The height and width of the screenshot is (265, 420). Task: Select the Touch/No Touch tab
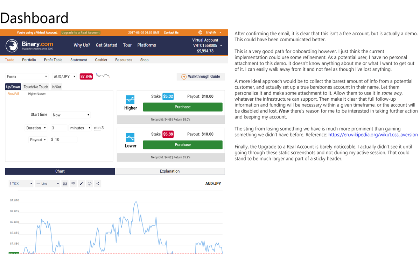pyautogui.click(x=36, y=87)
